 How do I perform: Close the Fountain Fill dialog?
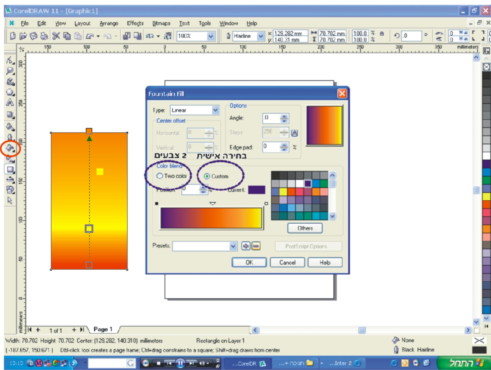point(342,93)
